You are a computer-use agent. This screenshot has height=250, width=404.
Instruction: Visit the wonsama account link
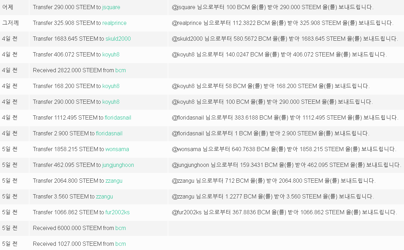point(117,149)
